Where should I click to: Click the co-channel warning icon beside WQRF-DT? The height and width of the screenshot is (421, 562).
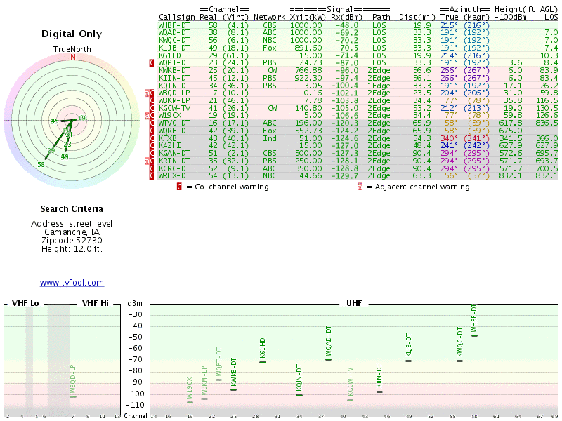click(152, 131)
